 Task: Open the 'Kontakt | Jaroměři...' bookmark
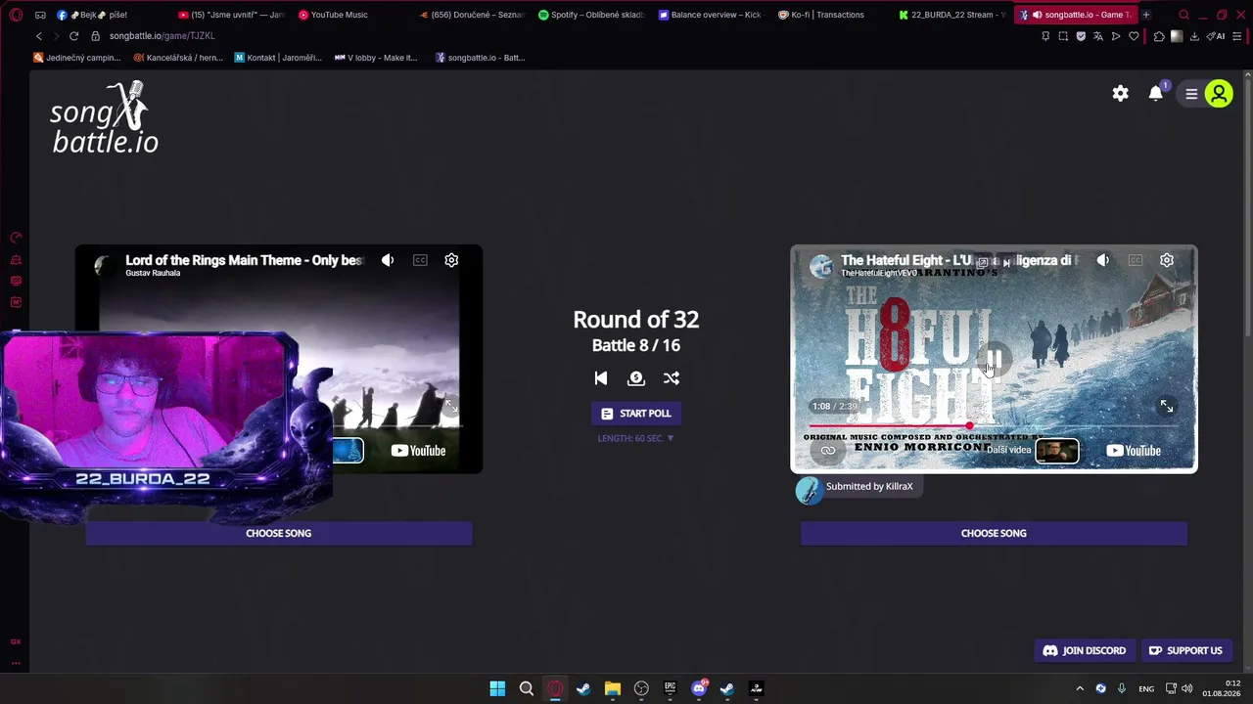pyautogui.click(x=279, y=58)
